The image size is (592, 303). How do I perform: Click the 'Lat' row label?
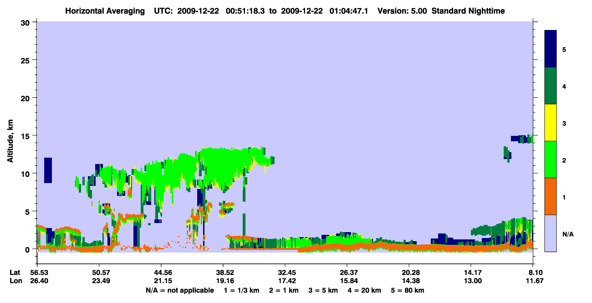click(x=15, y=273)
